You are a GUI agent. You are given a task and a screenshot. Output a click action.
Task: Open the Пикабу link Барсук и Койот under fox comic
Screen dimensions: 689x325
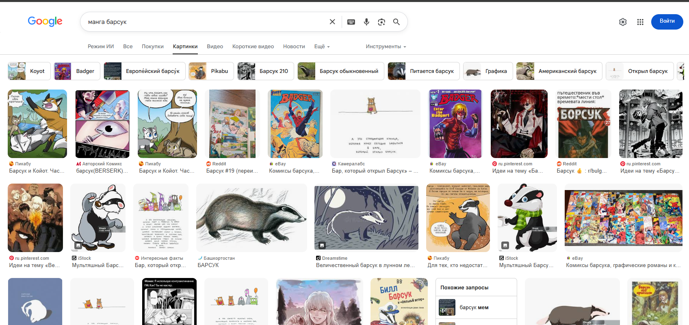(37, 171)
